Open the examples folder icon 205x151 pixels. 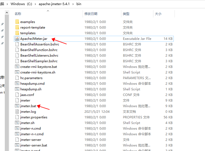click(17, 22)
